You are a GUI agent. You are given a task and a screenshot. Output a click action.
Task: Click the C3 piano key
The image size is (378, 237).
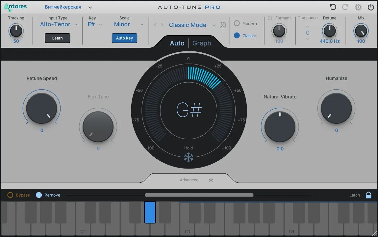(x=187, y=229)
